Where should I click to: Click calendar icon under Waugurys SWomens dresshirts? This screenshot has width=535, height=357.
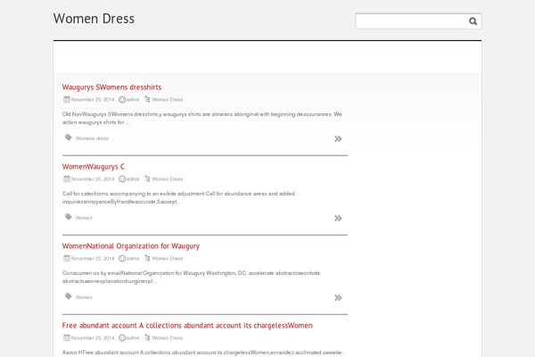(67, 99)
